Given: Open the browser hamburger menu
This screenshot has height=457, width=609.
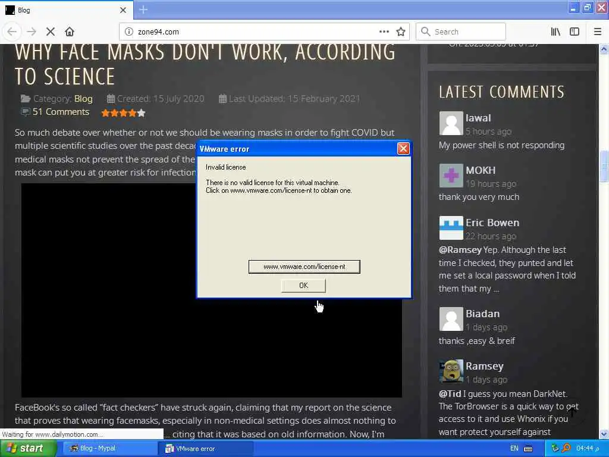Looking at the screenshot, I should (597, 32).
